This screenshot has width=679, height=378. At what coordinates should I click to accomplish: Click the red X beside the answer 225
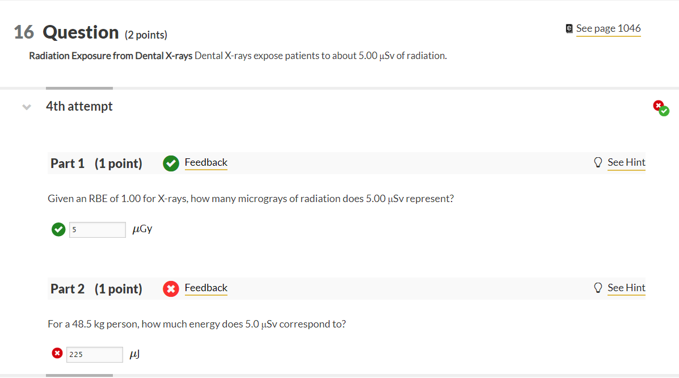(x=57, y=352)
